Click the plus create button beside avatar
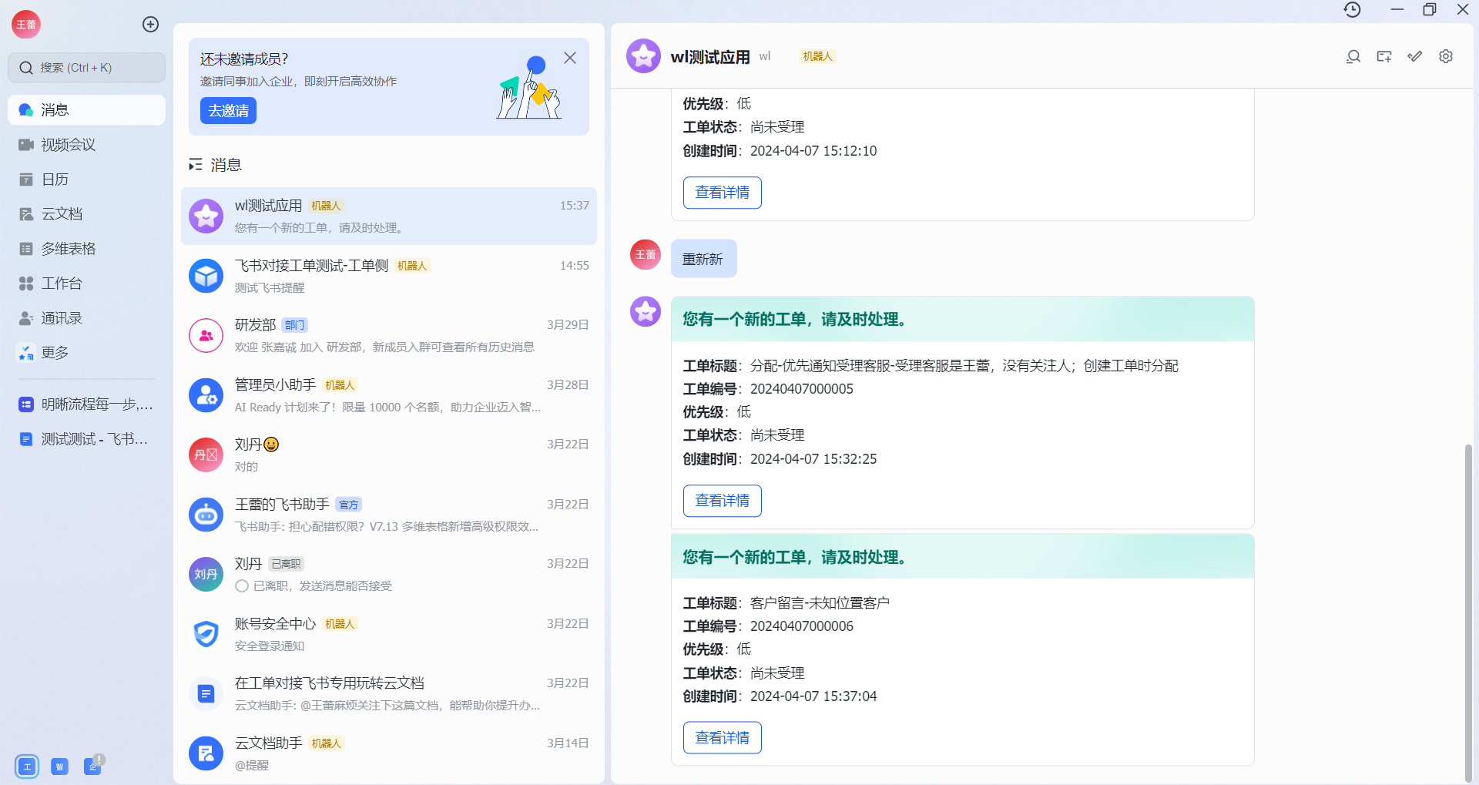The height and width of the screenshot is (785, 1479). (151, 25)
